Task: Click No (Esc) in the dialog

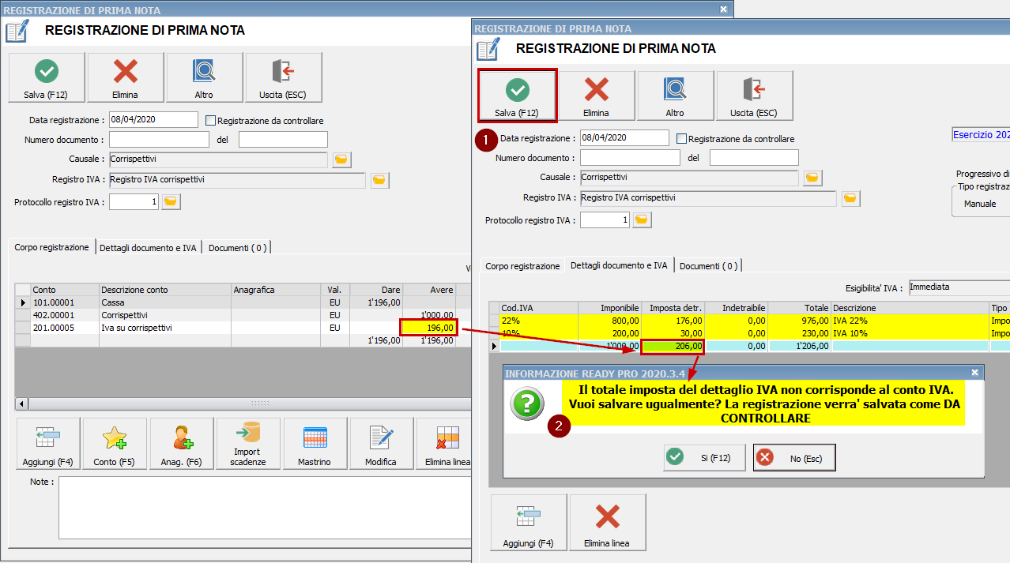Action: tap(794, 457)
